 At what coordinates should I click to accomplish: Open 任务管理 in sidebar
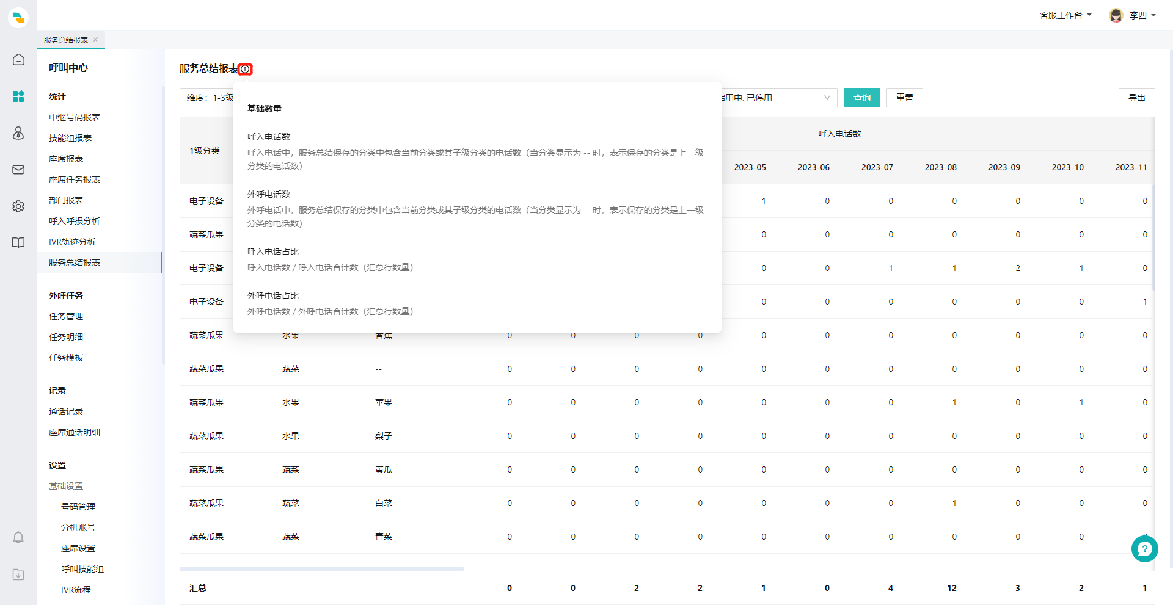(x=66, y=316)
